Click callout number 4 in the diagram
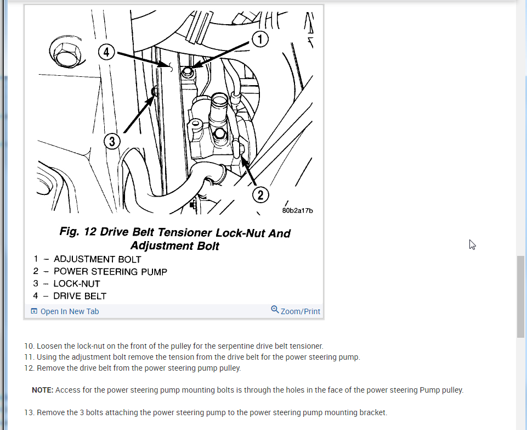This screenshot has width=527, height=430. pos(106,52)
